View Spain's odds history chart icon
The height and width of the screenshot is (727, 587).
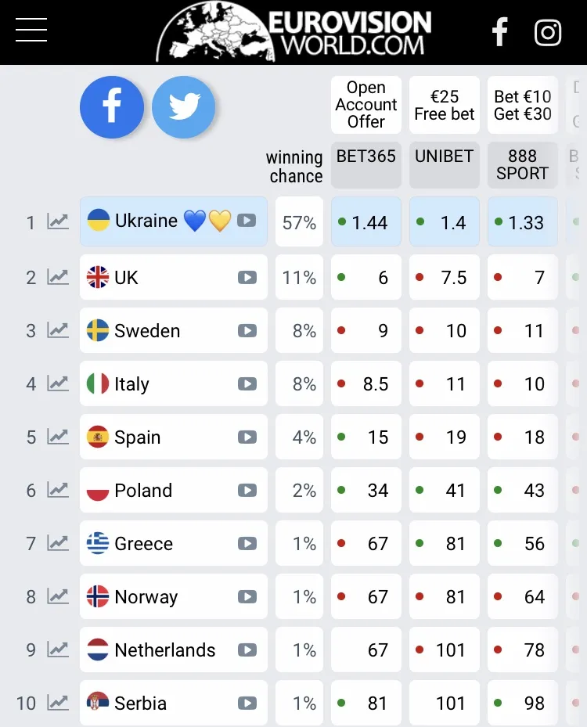tap(58, 437)
